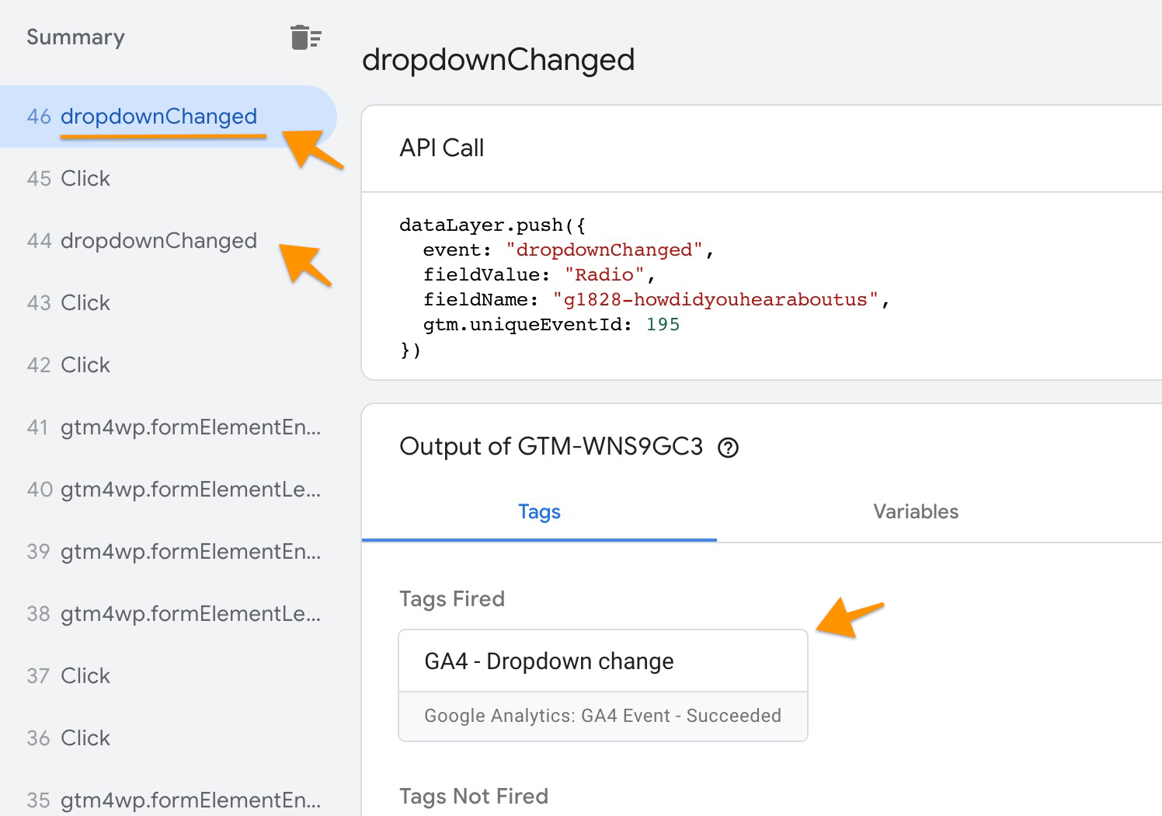Select event 46 dropdownChanged in Summary
The height and width of the screenshot is (816, 1162).
(x=159, y=116)
